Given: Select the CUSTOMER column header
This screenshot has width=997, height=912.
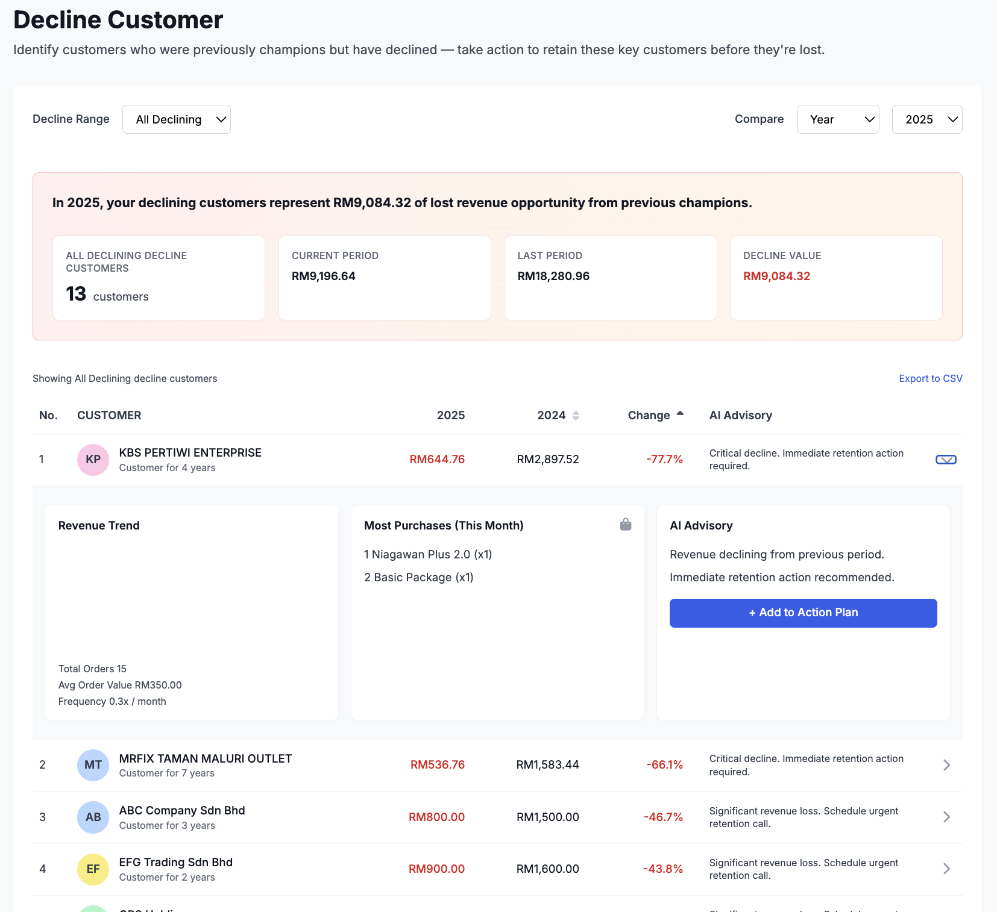Looking at the screenshot, I should [x=109, y=415].
